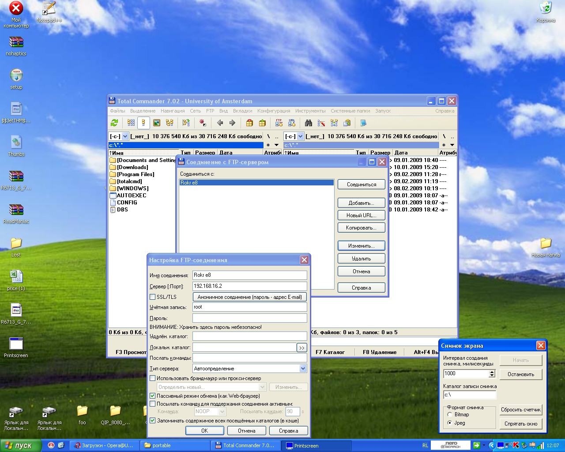Open left panel favorites asterisk button
The height and width of the screenshot is (452, 565).
268,145
